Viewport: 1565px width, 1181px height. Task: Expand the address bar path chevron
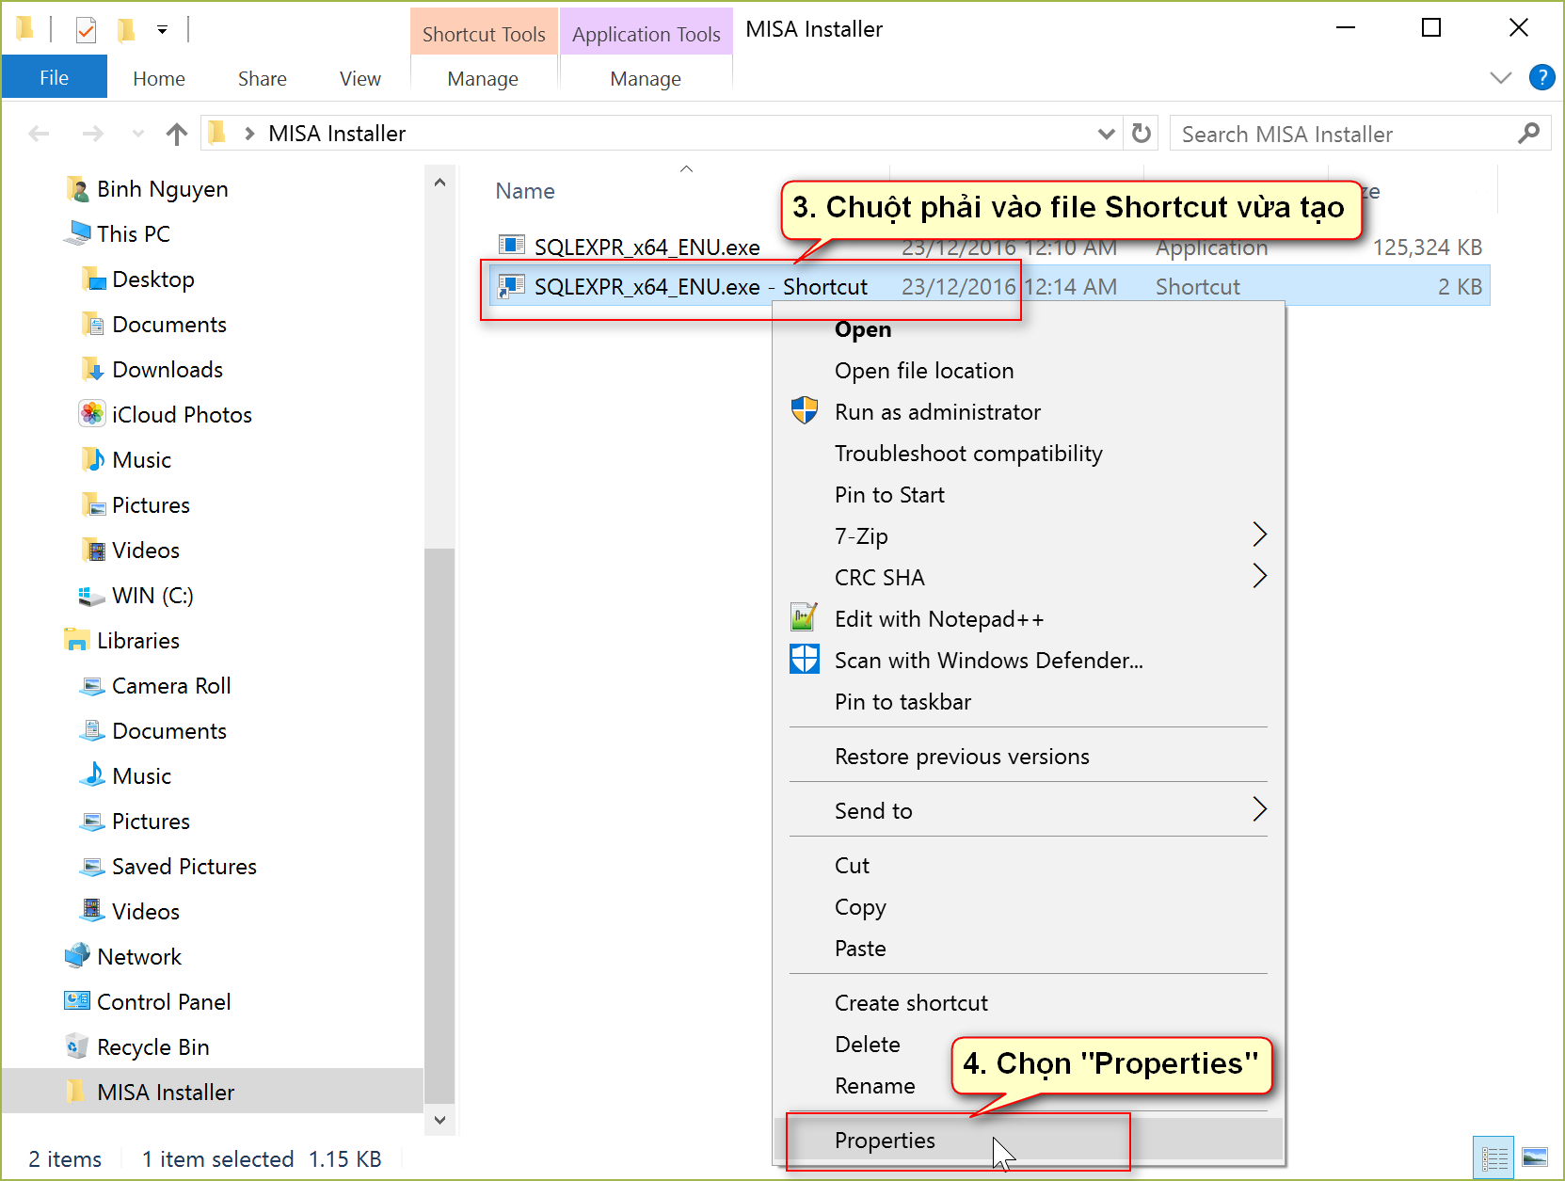click(x=249, y=134)
